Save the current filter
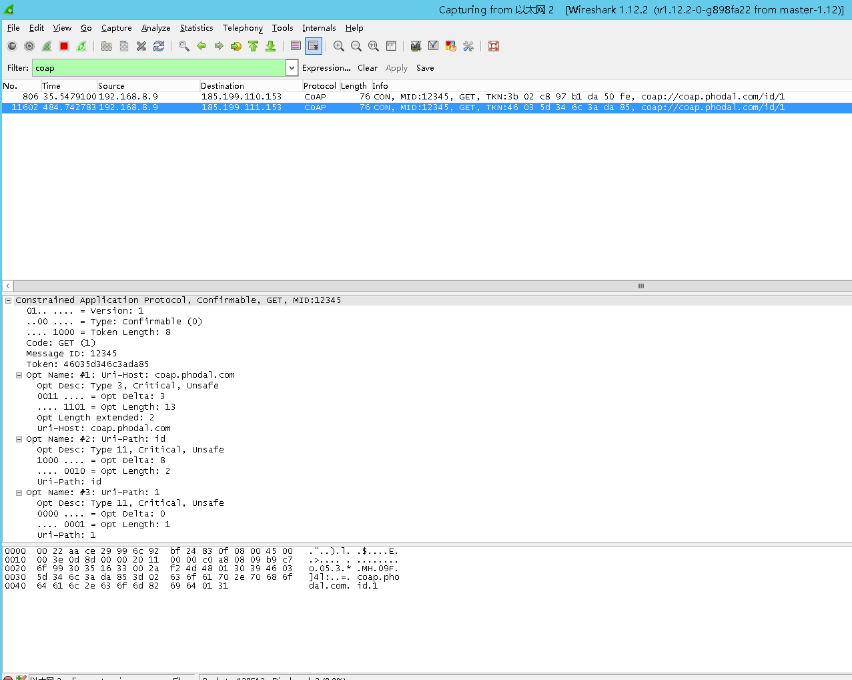The height and width of the screenshot is (680, 852). [425, 68]
